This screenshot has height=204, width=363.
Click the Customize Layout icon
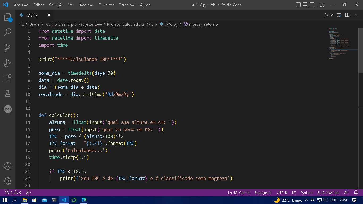(x=322, y=5)
